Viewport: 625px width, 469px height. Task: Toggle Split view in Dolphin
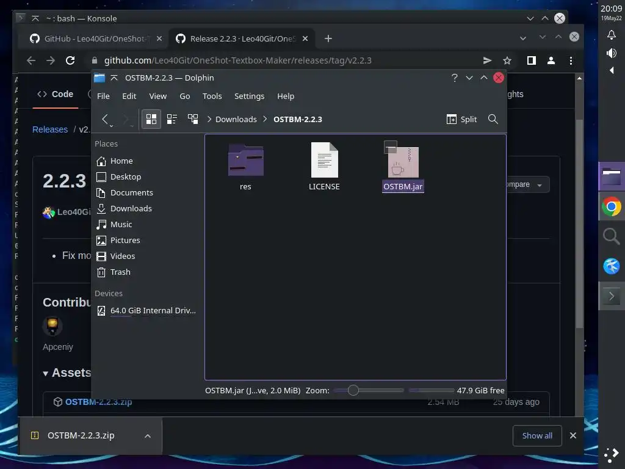461,119
